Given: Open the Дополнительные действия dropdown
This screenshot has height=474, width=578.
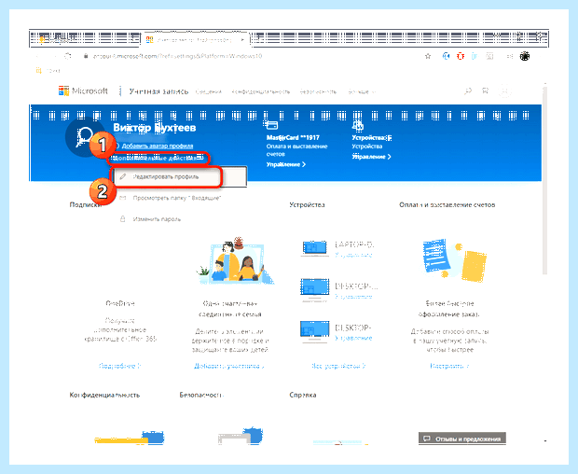Looking at the screenshot, I should (158, 159).
